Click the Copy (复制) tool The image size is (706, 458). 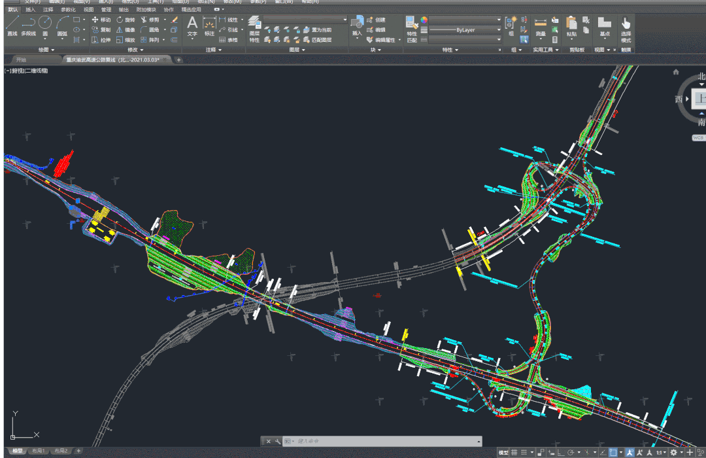tap(101, 29)
